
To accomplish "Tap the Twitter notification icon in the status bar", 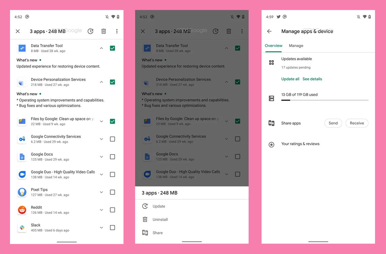I will [x=279, y=17].
